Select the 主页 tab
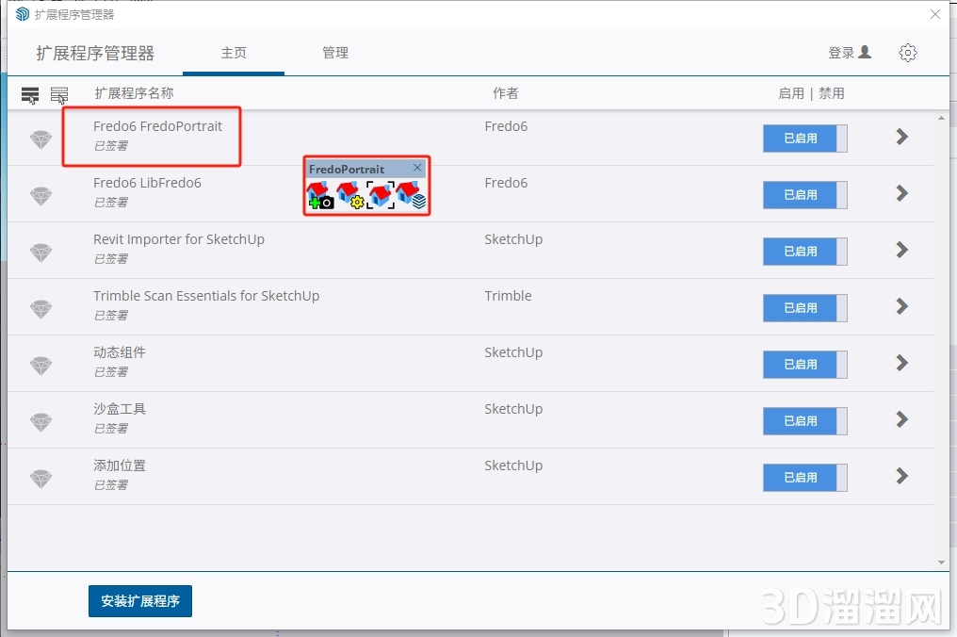Screen dimensions: 957x637 [x=234, y=53]
